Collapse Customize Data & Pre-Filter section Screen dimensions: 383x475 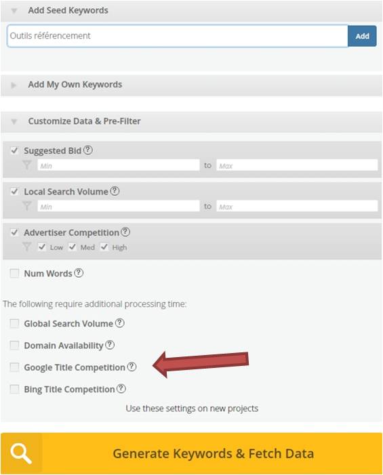point(14,122)
